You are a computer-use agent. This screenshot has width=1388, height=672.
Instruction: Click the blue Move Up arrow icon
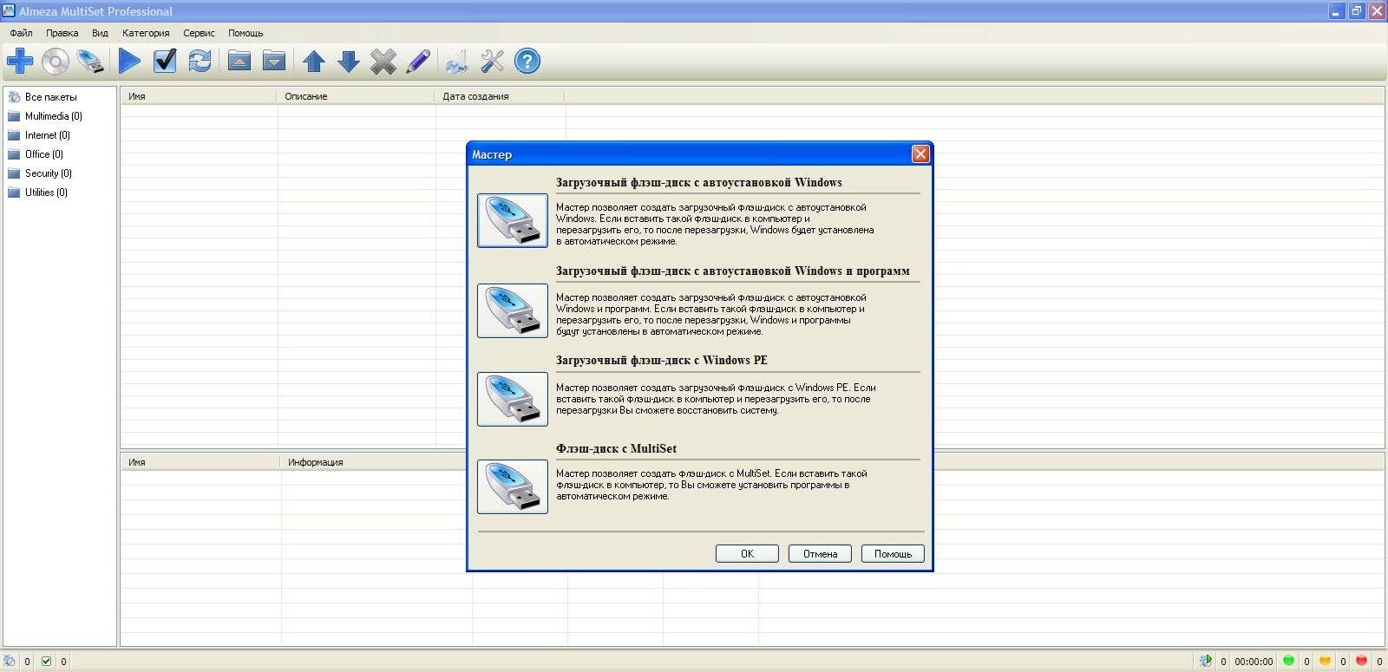coord(314,62)
